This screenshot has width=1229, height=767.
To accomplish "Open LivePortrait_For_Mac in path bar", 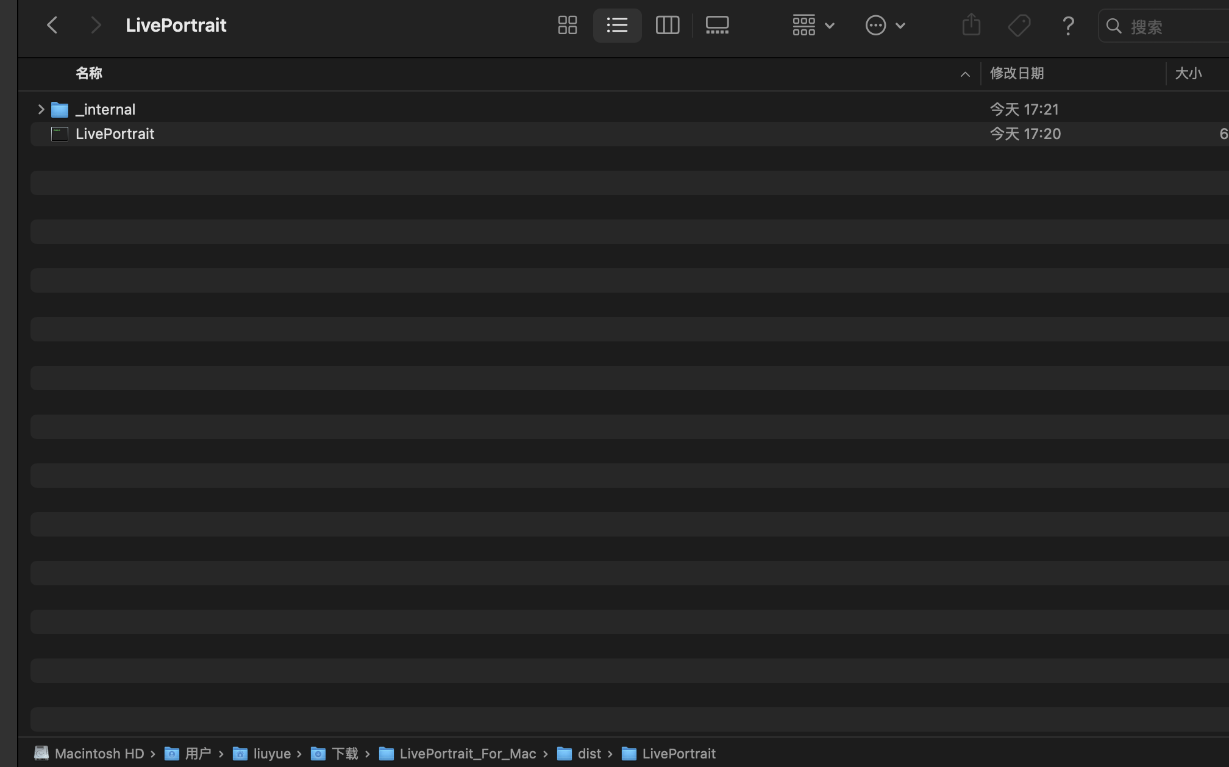I will [467, 754].
